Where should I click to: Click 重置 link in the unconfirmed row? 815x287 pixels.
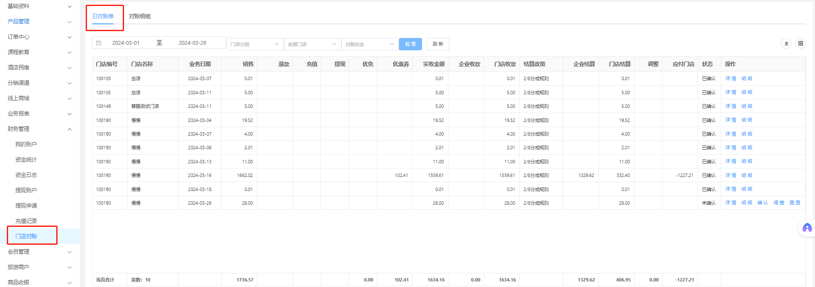click(x=795, y=203)
